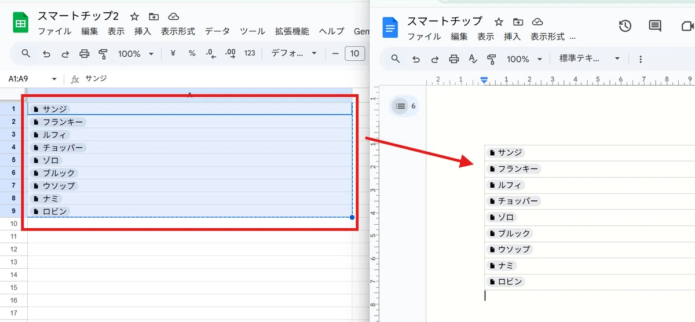Print the spreadsheet from the Sheets toolbar
Viewport: 695px width, 322px height.
tap(85, 54)
